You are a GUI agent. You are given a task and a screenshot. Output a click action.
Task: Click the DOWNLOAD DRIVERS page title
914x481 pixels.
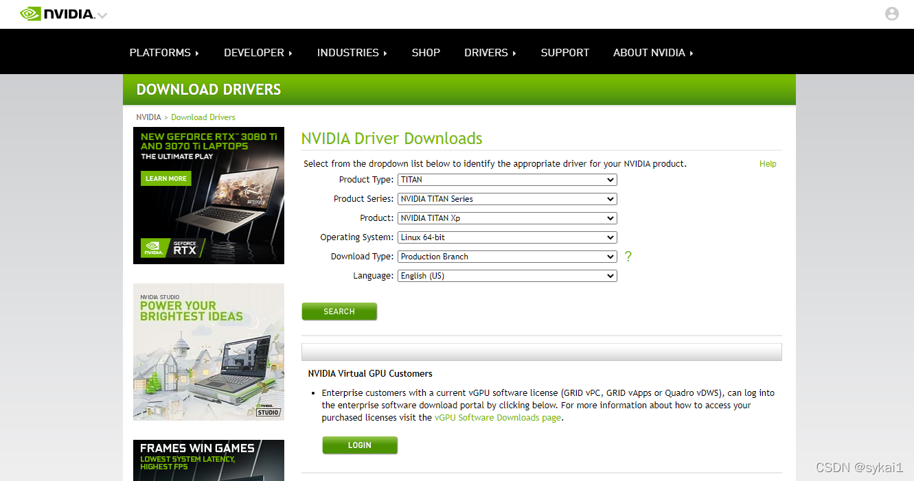point(209,89)
